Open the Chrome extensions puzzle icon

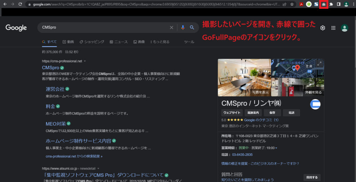[331, 4]
